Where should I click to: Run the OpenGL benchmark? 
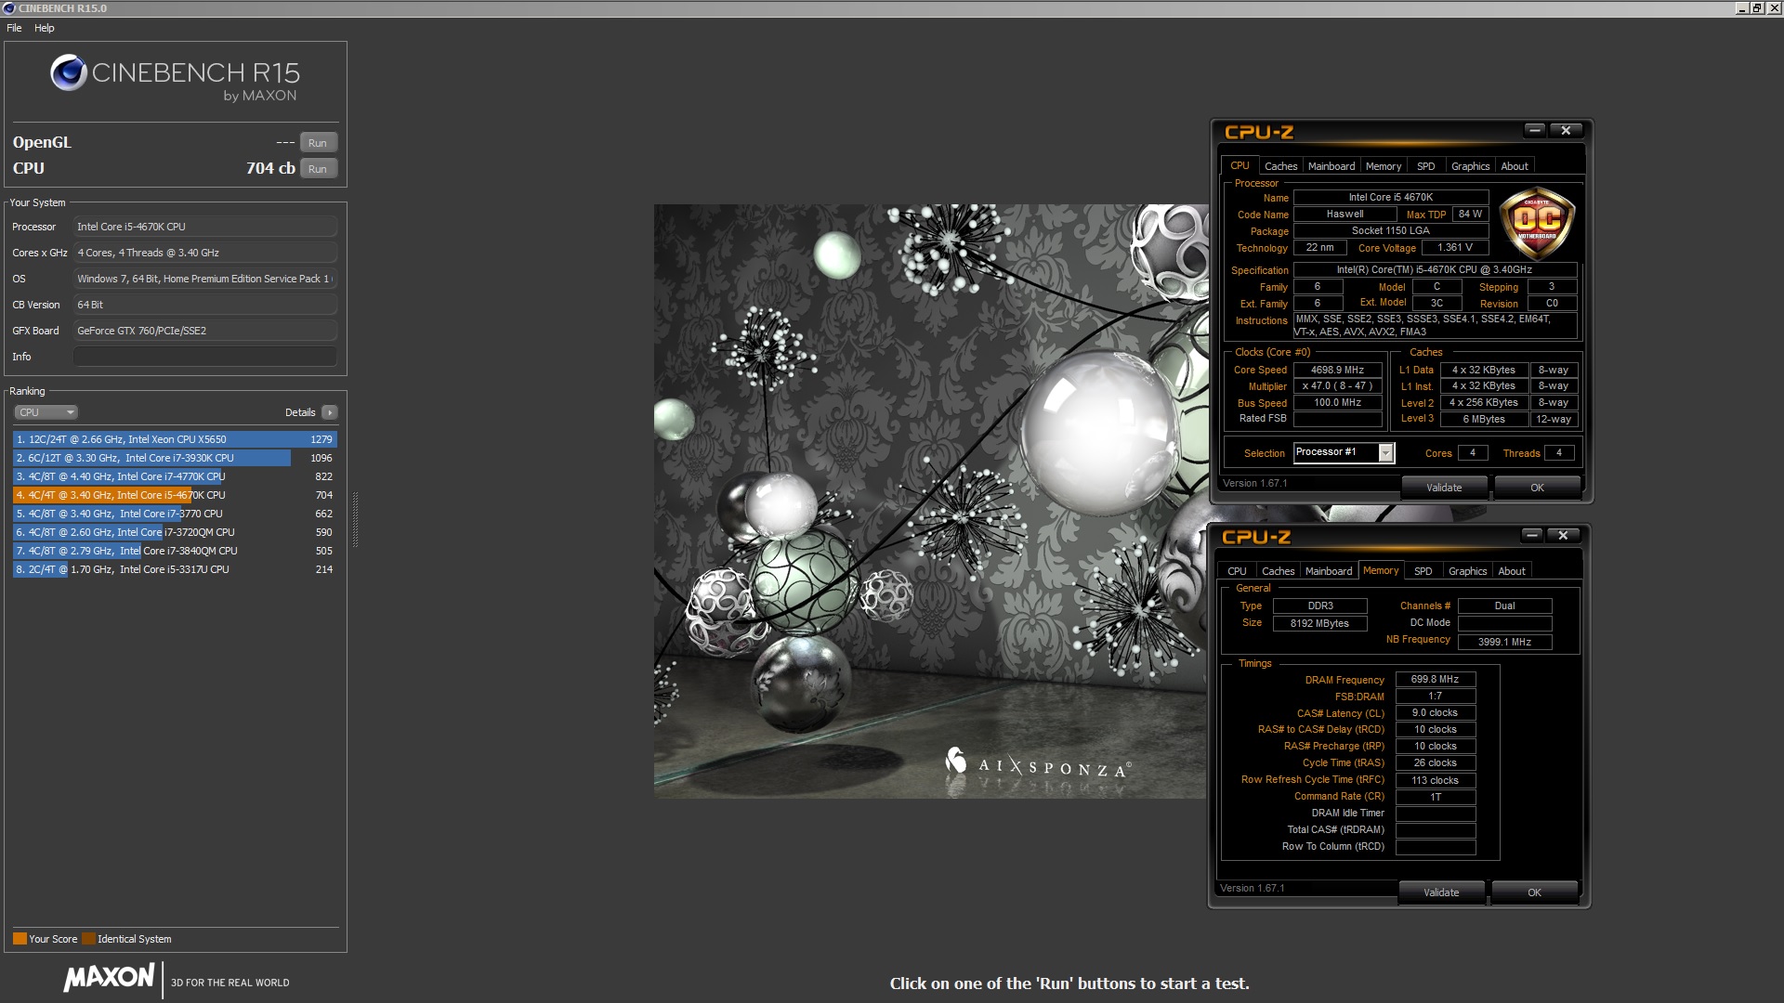(x=318, y=143)
